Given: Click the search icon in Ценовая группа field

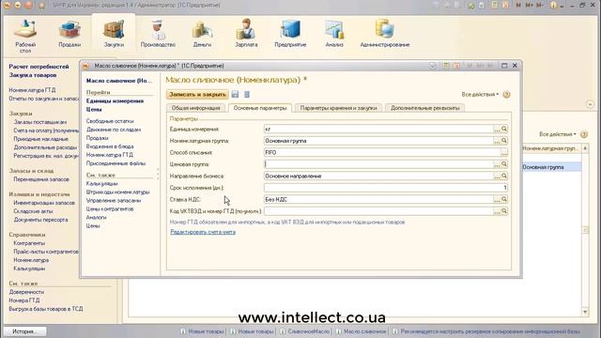Looking at the screenshot, I should [504, 164].
